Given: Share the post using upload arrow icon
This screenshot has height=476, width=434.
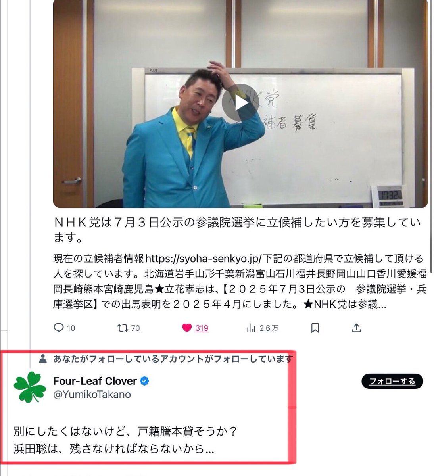Looking at the screenshot, I should pyautogui.click(x=356, y=328).
